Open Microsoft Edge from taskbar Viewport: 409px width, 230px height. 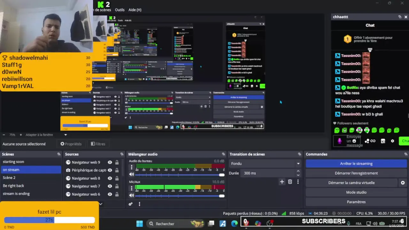coord(234,224)
